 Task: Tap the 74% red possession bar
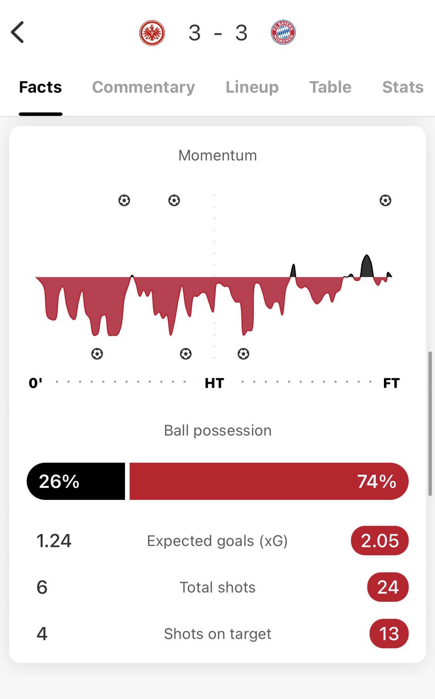(x=269, y=481)
